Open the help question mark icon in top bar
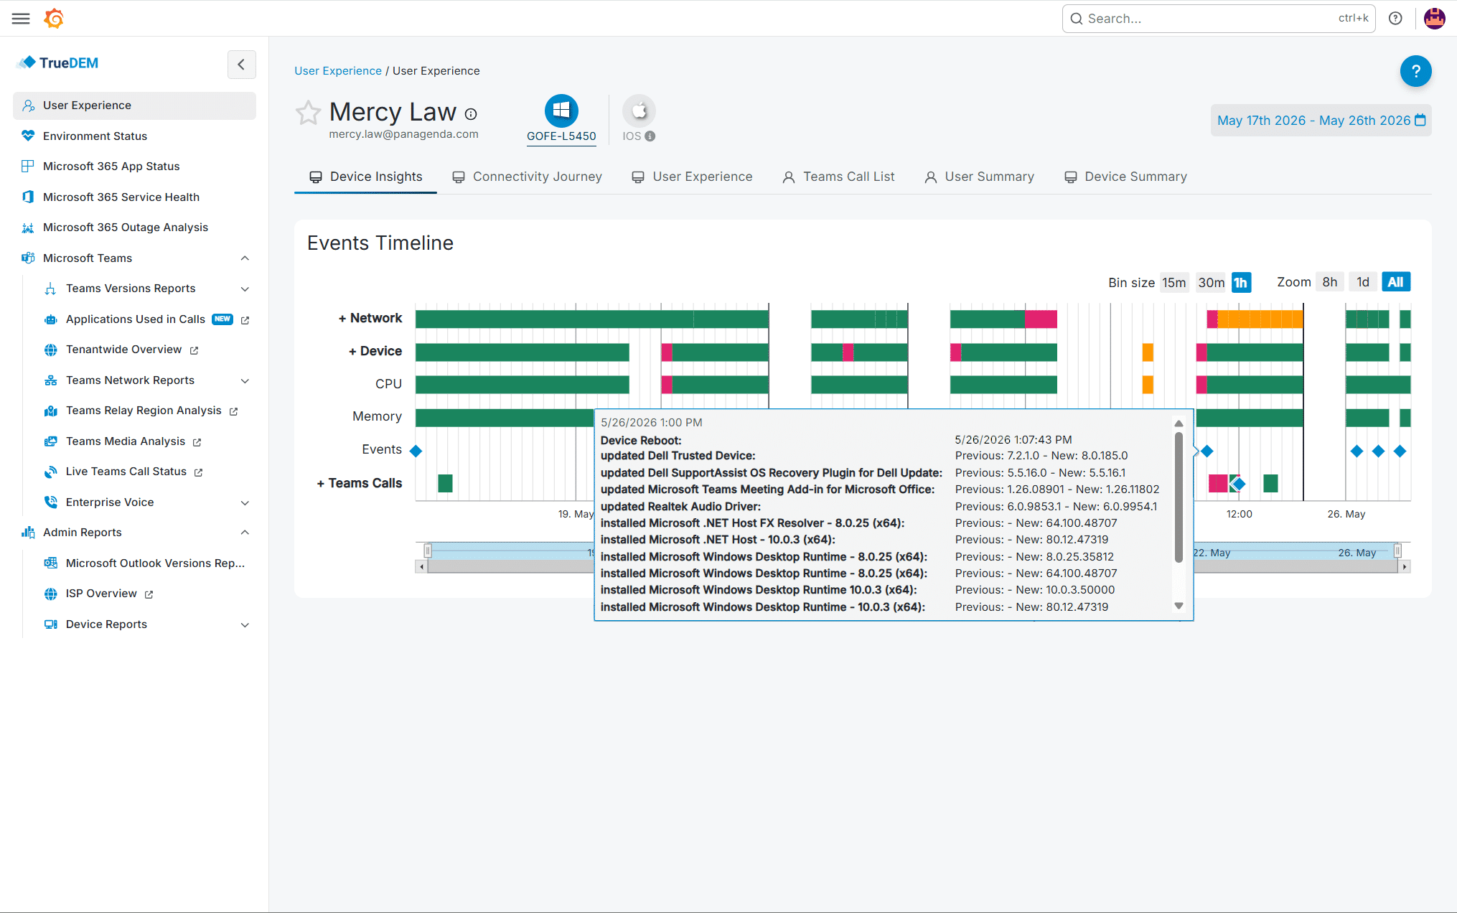This screenshot has height=913, width=1457. point(1395,19)
